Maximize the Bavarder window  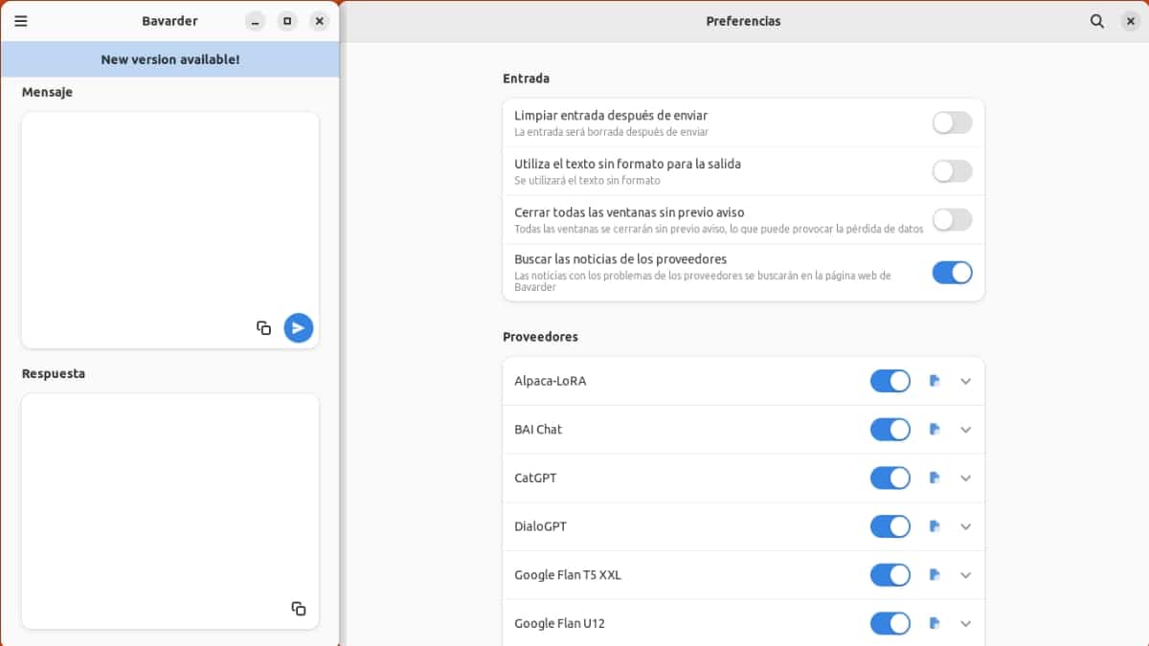coord(287,21)
